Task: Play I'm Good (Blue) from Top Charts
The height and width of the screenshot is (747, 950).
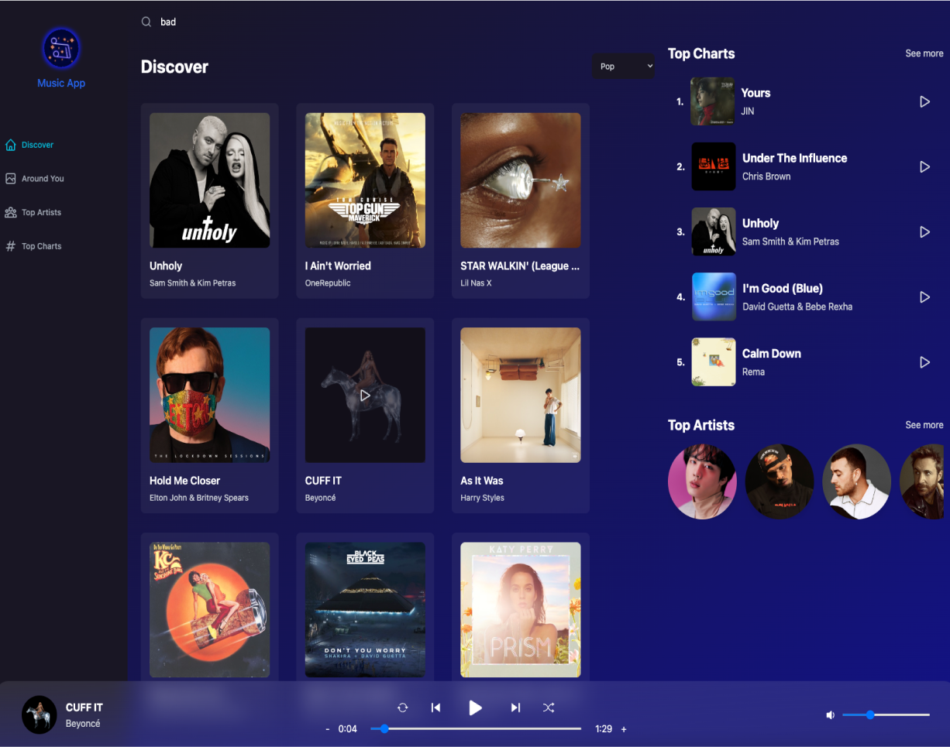Action: pos(924,296)
